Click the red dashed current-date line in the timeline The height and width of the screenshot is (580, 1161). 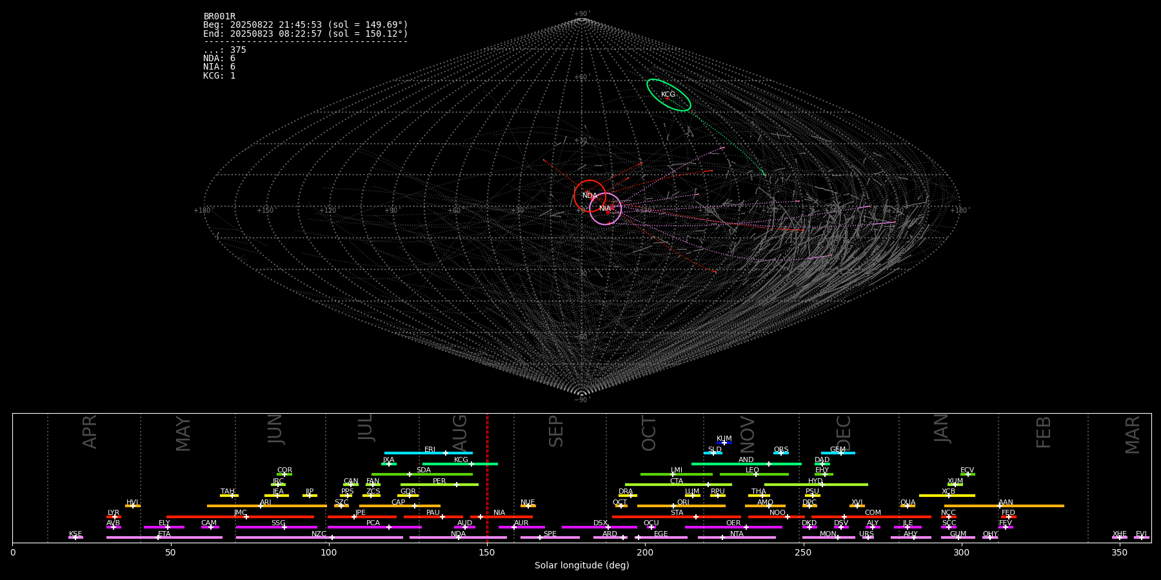point(487,478)
